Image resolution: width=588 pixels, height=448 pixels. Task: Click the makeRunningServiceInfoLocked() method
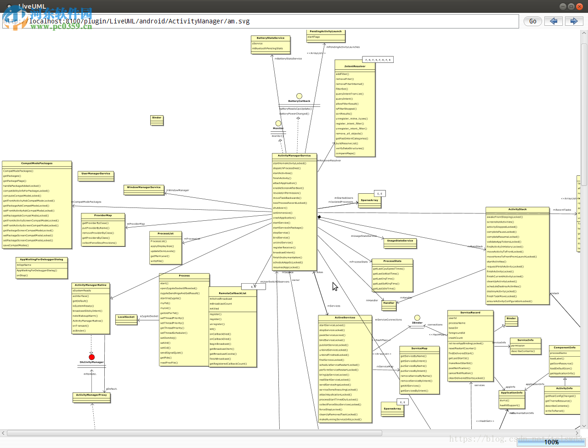340,420
